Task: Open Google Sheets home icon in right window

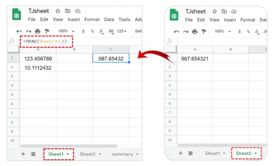Action: click(174, 15)
